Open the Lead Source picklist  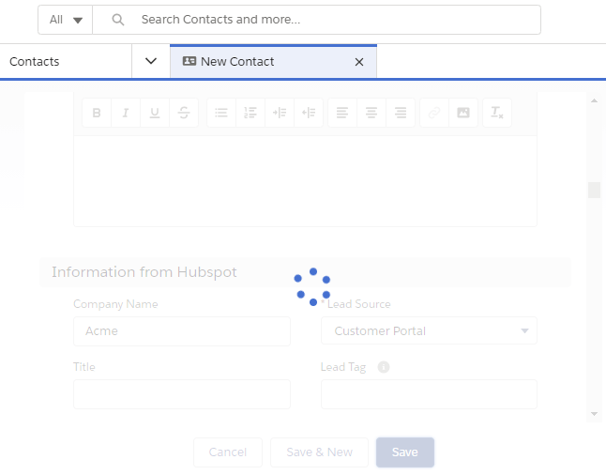pyautogui.click(x=429, y=330)
